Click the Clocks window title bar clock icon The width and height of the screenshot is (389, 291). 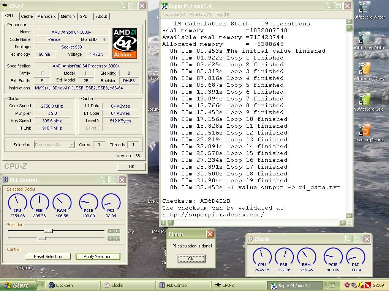(x=250, y=239)
